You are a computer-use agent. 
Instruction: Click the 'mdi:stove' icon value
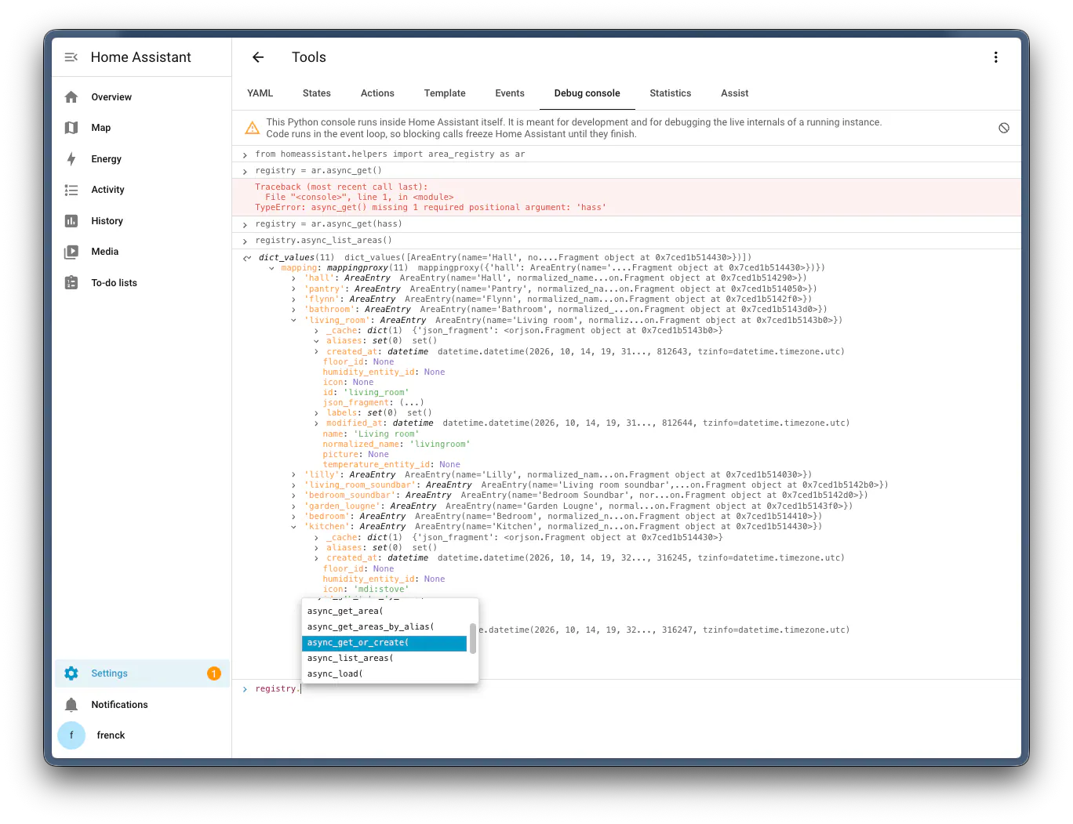pos(381,590)
